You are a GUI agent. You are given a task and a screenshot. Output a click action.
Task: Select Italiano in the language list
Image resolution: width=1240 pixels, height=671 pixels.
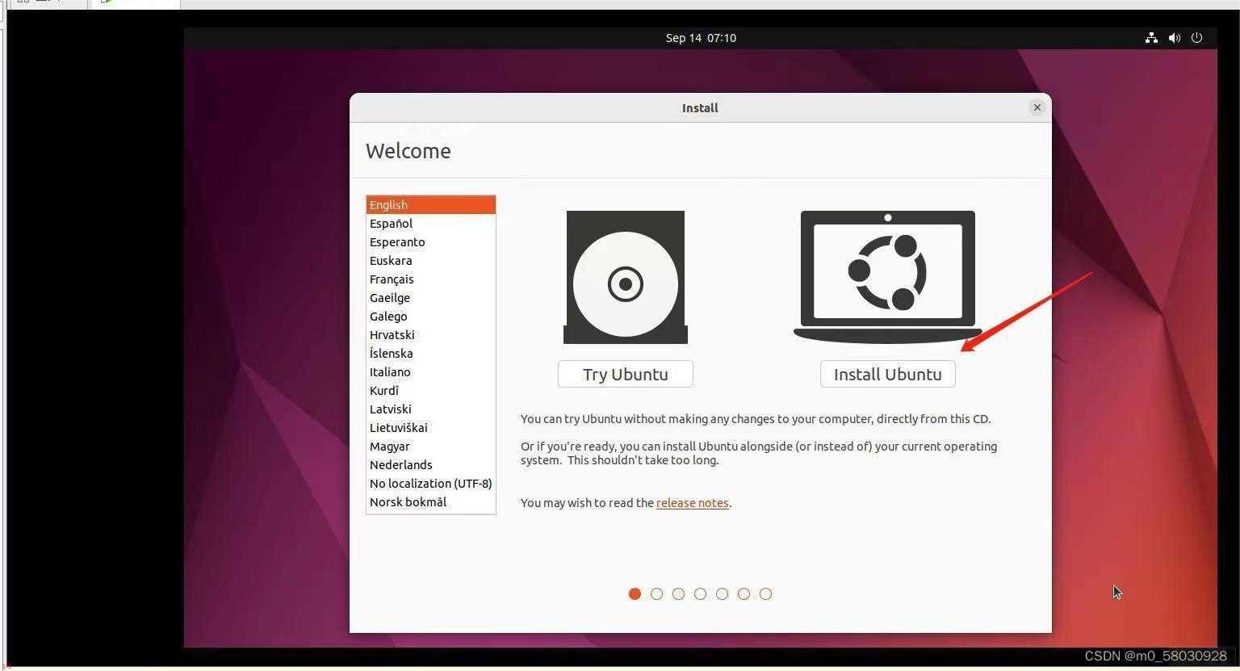431,372
